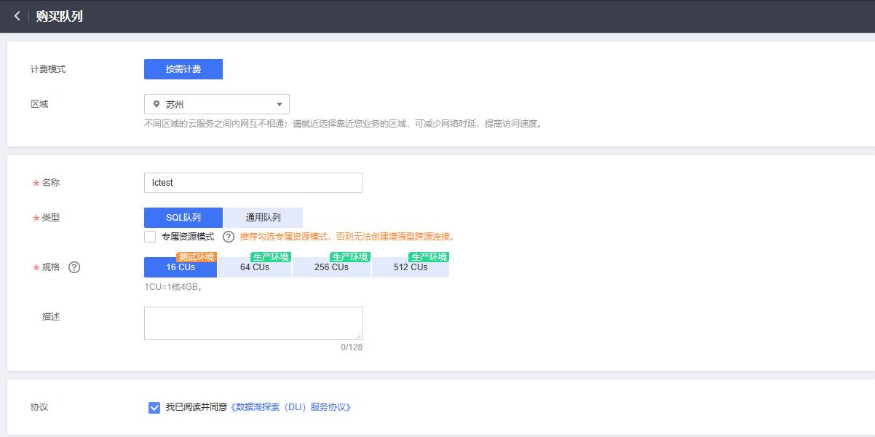The height and width of the screenshot is (437, 875).
Task: Click the 协议 label
Action: (x=39, y=407)
